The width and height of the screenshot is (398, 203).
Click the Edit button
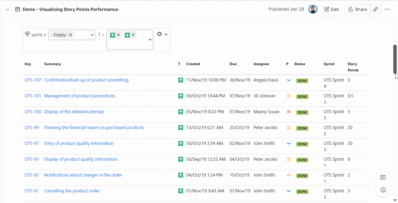[x=331, y=9]
